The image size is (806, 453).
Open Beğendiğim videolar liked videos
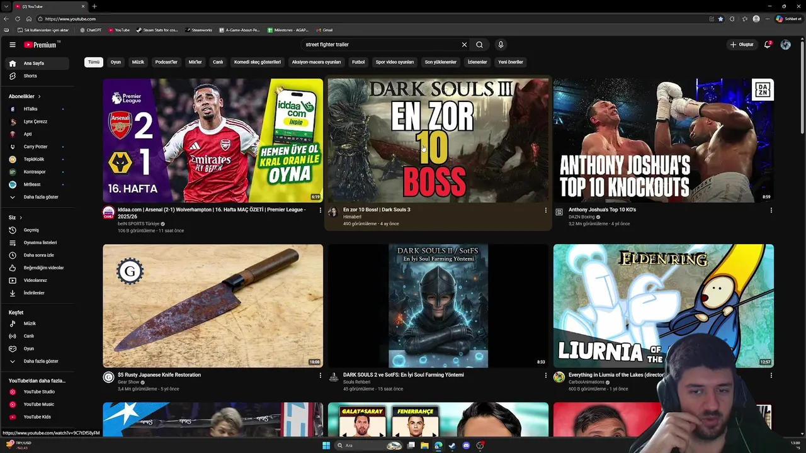[38, 268]
